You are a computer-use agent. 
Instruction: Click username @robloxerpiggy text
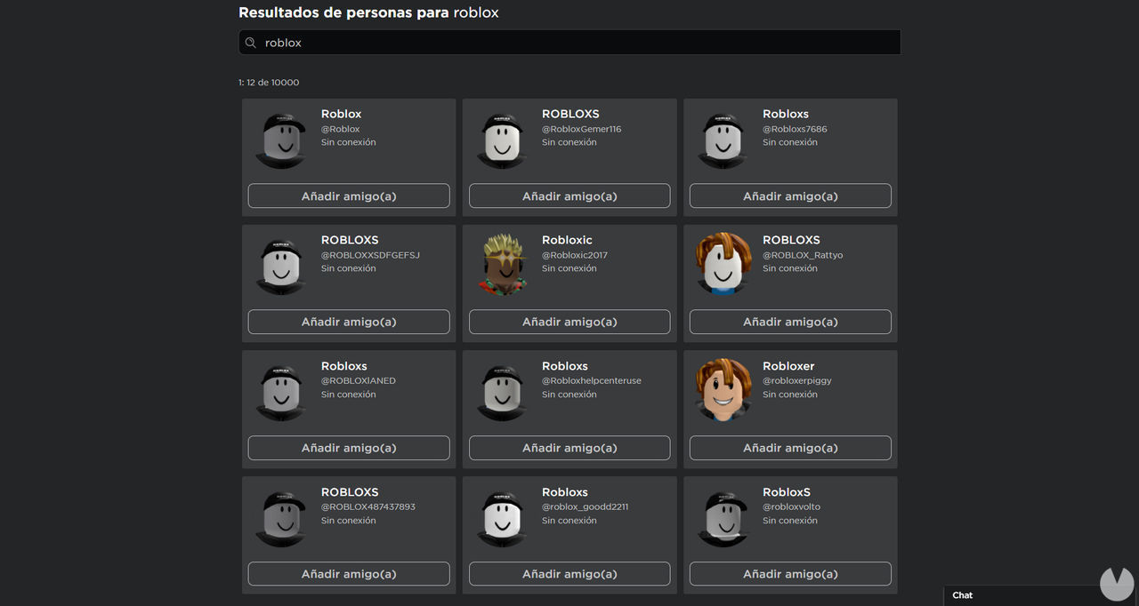click(797, 381)
